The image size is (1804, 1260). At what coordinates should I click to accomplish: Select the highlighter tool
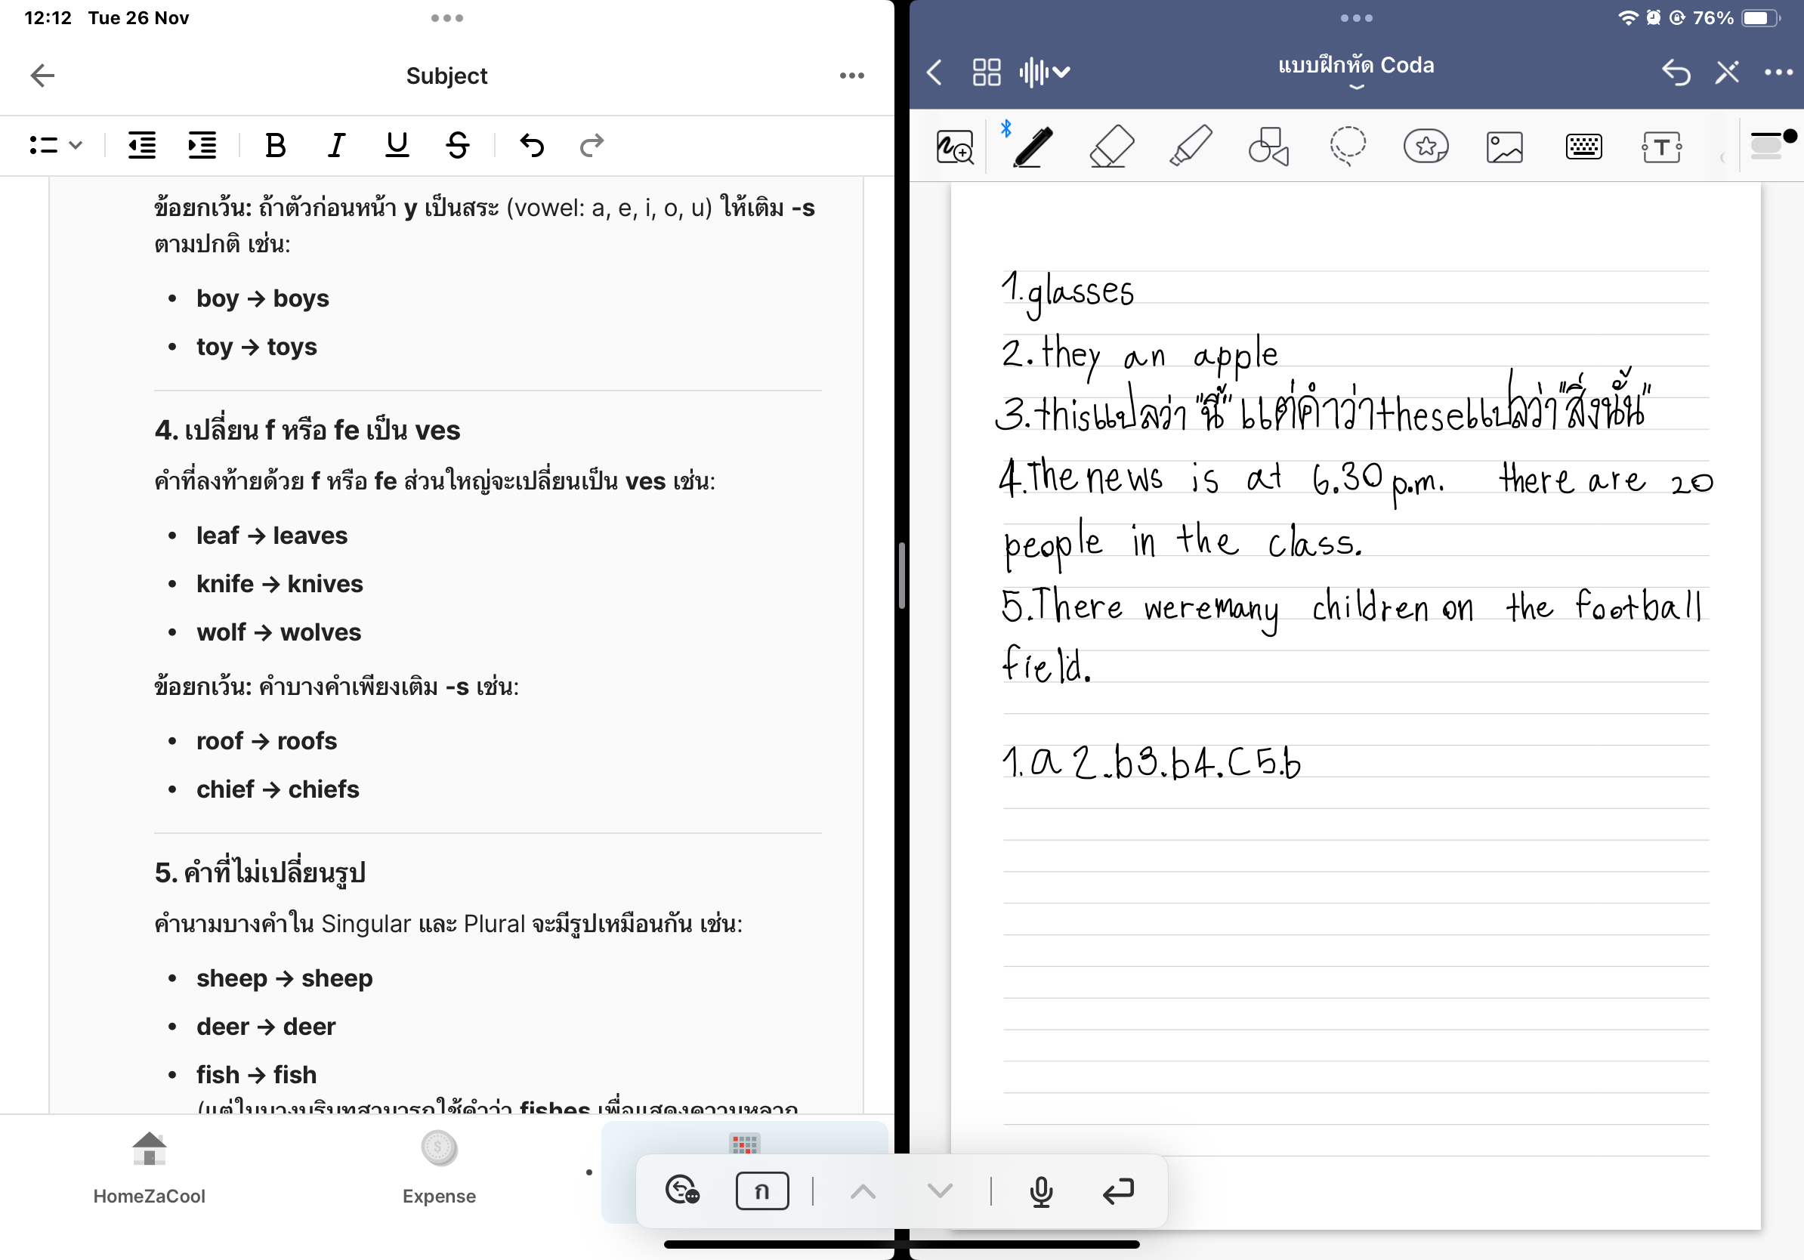point(1190,146)
